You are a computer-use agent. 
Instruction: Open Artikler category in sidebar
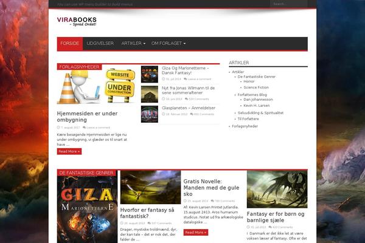click(x=238, y=72)
